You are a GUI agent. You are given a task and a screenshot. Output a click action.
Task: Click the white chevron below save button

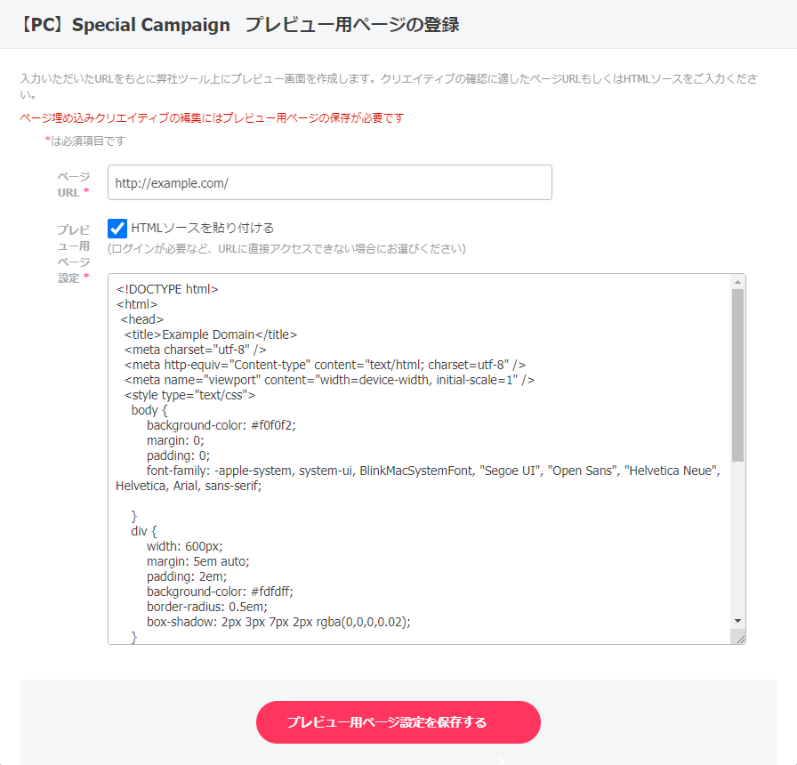502,760
